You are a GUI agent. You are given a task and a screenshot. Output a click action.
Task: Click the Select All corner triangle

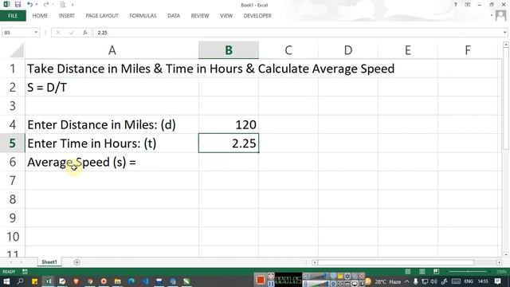coord(17,51)
